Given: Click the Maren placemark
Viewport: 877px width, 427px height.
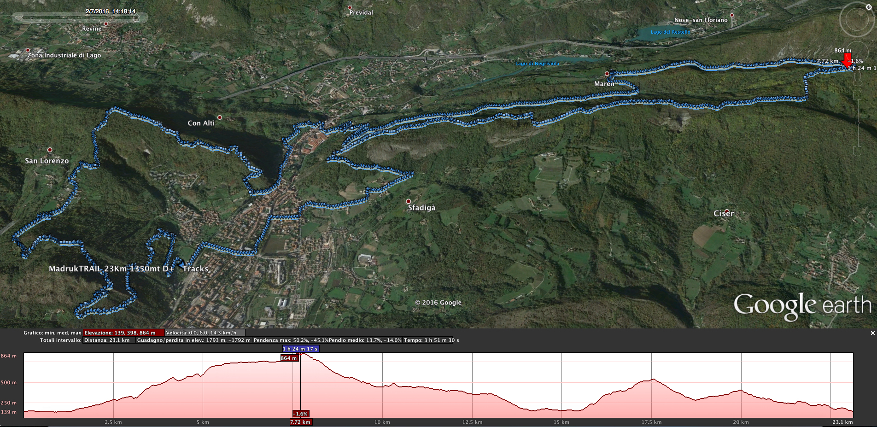Looking at the screenshot, I should click(607, 74).
